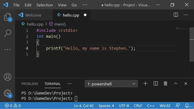Viewport: 194px width, 109px height.
Task: Open errors and warnings count in status bar
Action: 13,106
